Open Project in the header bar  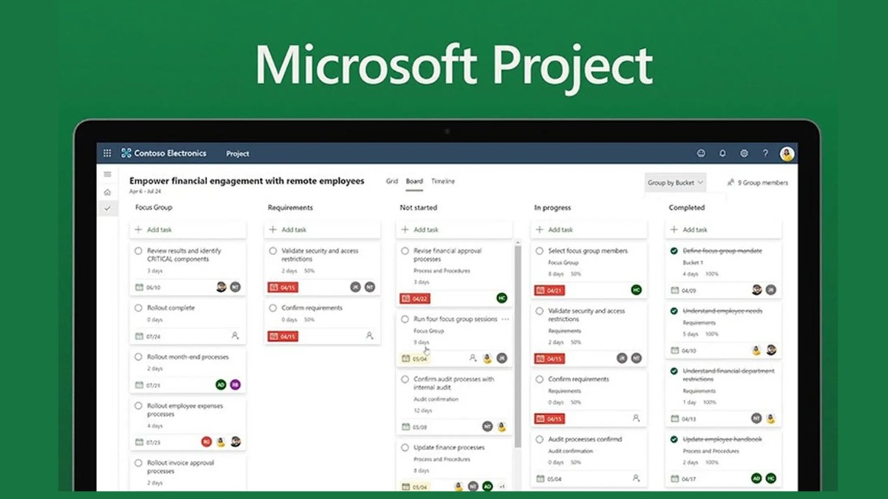[x=238, y=154]
